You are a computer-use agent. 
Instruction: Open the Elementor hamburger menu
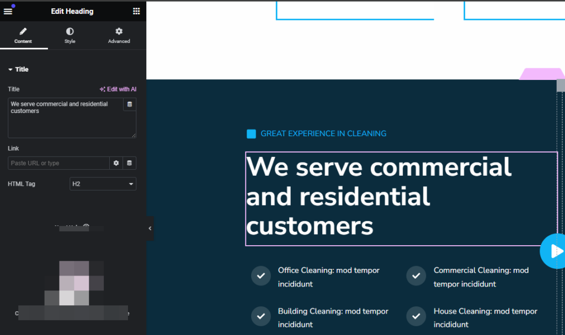pos(8,11)
